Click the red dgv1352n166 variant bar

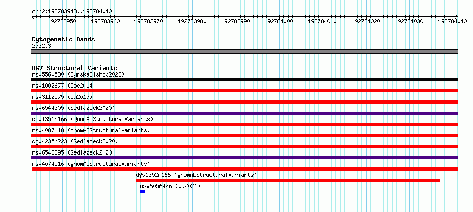(x=288, y=180)
